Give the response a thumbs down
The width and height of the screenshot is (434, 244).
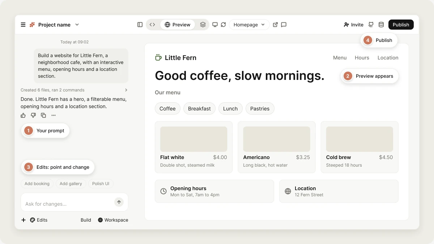tap(33, 115)
